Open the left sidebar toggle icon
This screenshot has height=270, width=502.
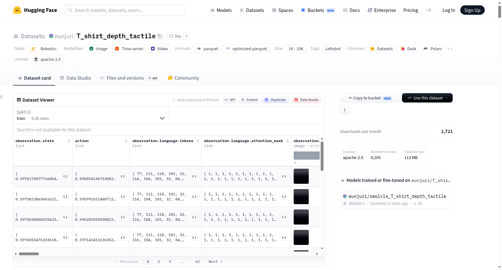pos(1,97)
